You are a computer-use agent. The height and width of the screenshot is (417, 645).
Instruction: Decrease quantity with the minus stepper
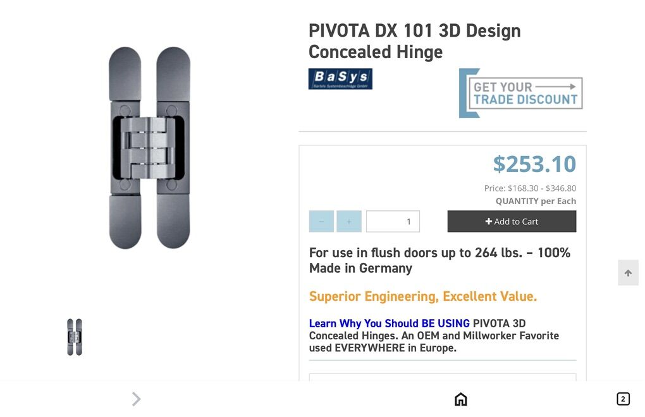point(321,221)
